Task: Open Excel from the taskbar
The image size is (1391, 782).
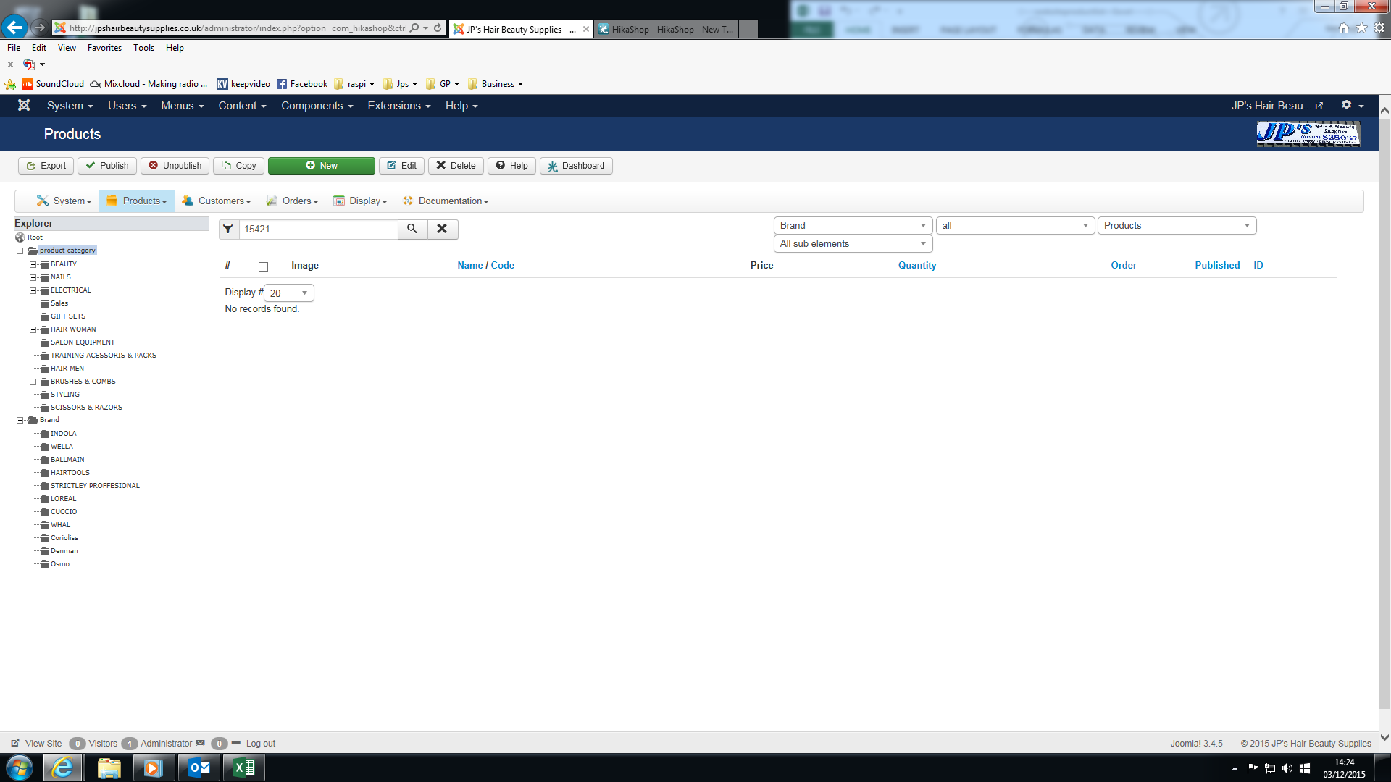Action: 244,768
